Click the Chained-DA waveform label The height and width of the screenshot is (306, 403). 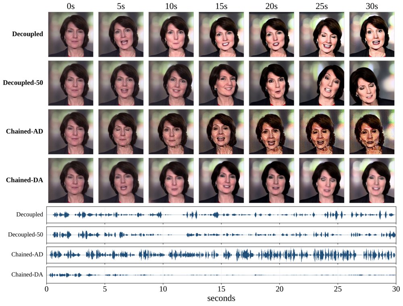[27, 275]
